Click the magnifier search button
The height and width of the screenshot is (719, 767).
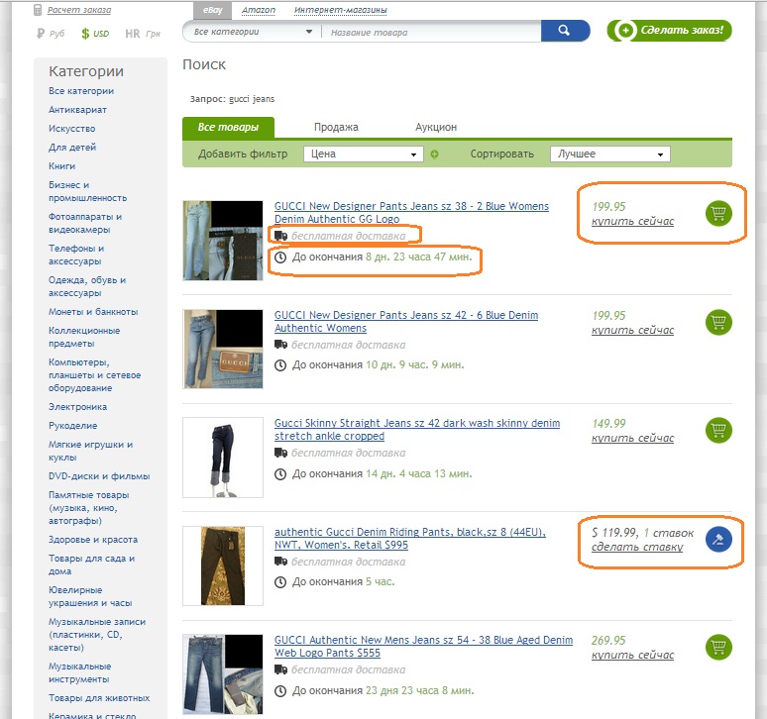point(565,31)
